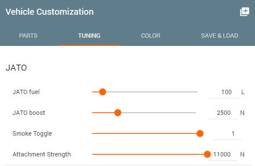Click the Vehicle Customization title

[x=50, y=12]
